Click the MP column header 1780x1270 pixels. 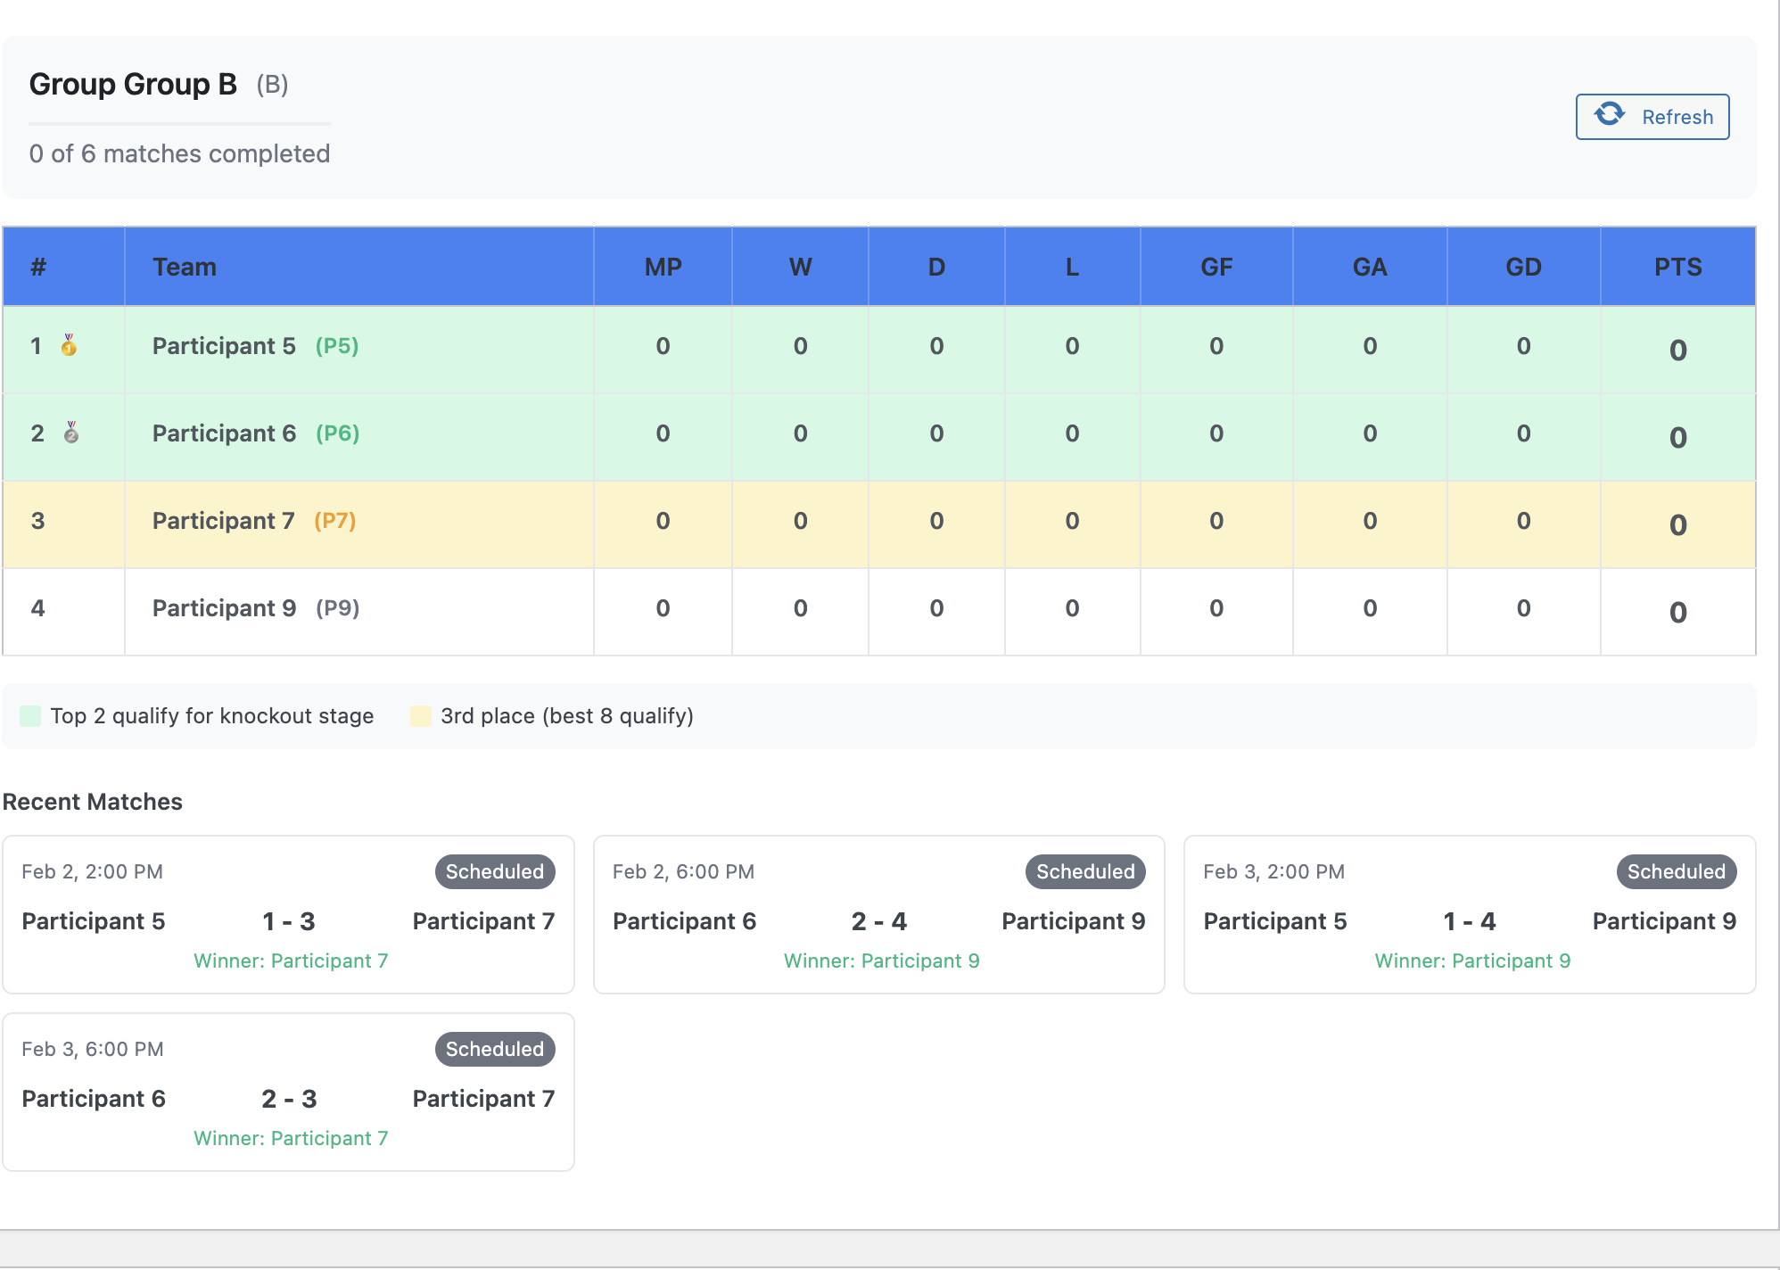663,267
